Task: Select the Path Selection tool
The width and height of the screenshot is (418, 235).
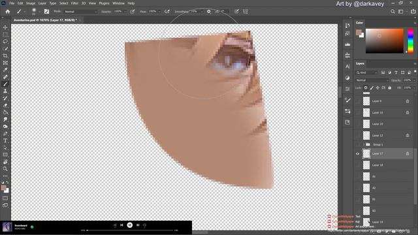Action: click(x=5, y=148)
